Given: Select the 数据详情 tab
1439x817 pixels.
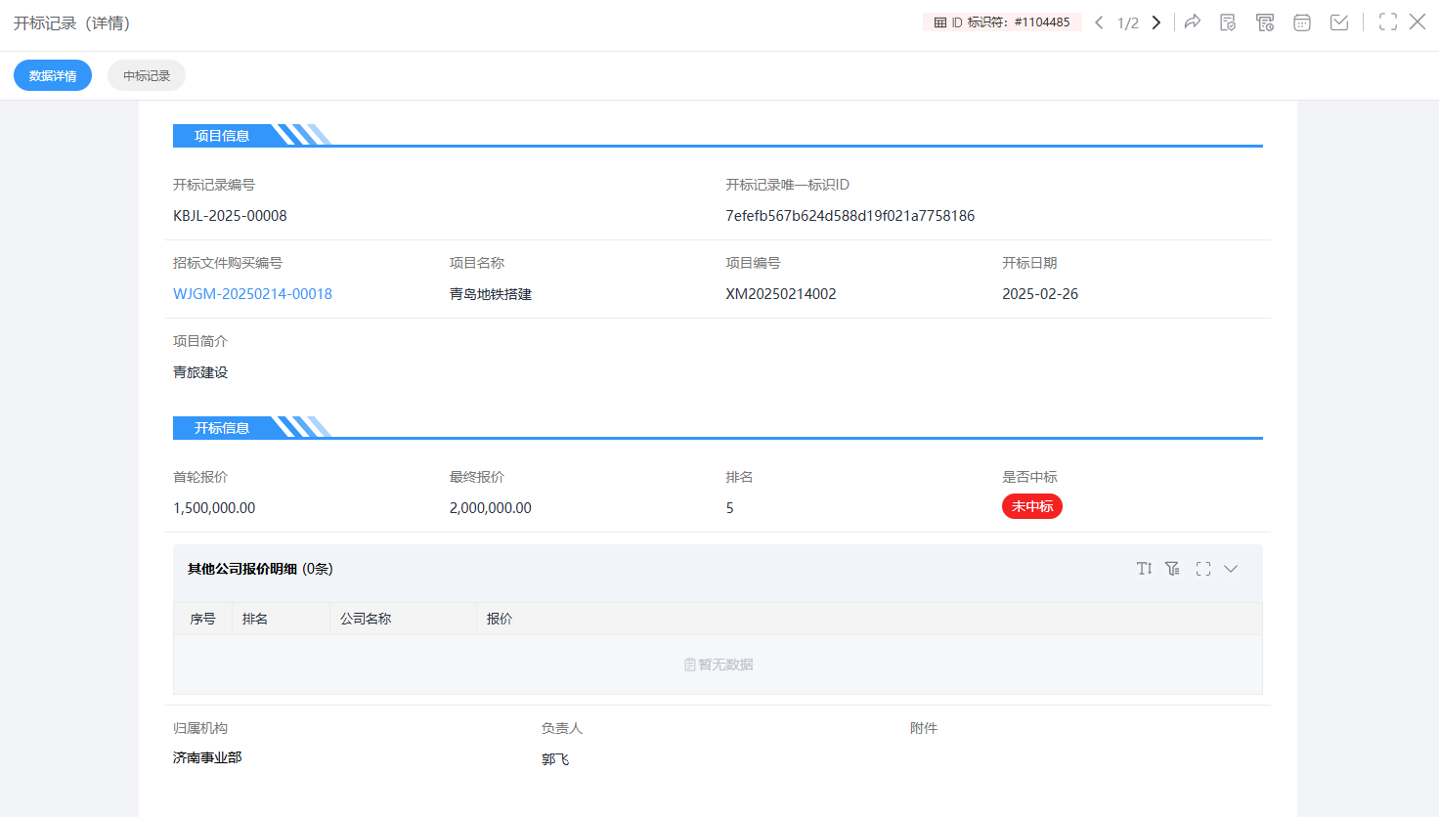Looking at the screenshot, I should [x=53, y=76].
